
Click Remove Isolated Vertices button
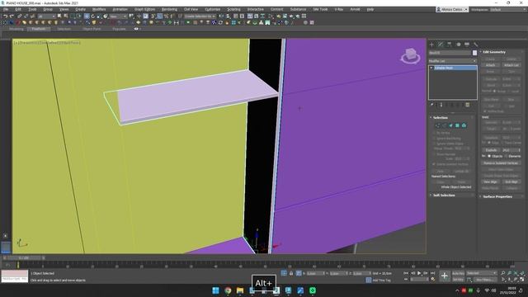pos(501,163)
